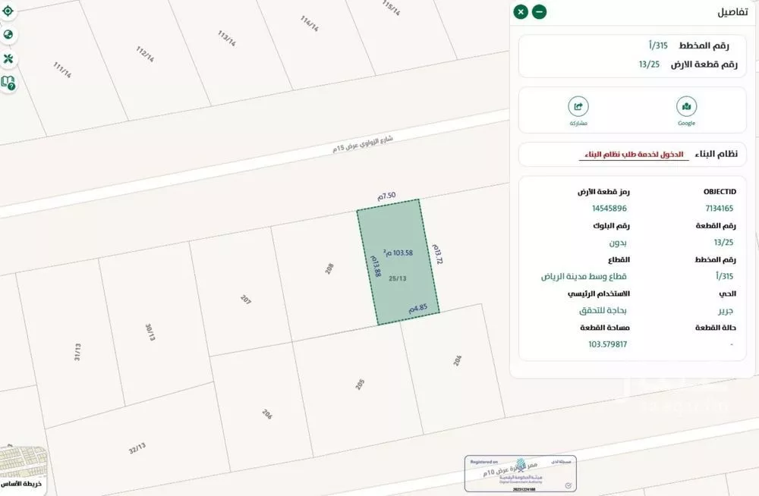Select parcel 111/14 on the map
The image size is (759, 496).
62,71
